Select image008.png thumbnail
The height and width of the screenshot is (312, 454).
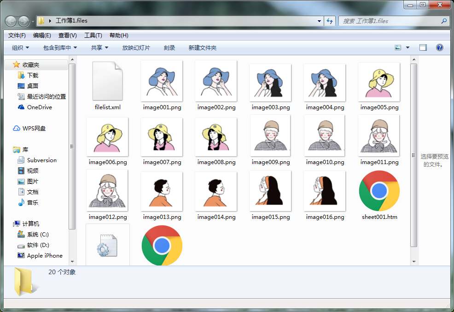point(216,137)
